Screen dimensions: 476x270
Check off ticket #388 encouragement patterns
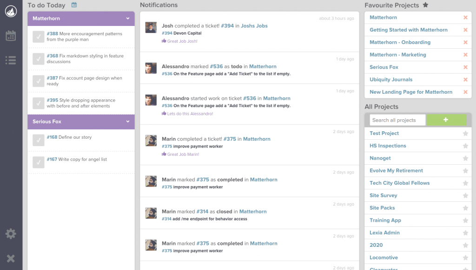click(x=39, y=37)
